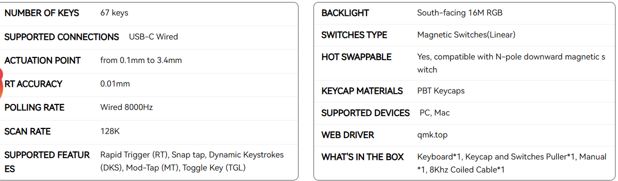Select the SCAN RATE 128K value
Screen dimensions: 618x181
(x=110, y=131)
